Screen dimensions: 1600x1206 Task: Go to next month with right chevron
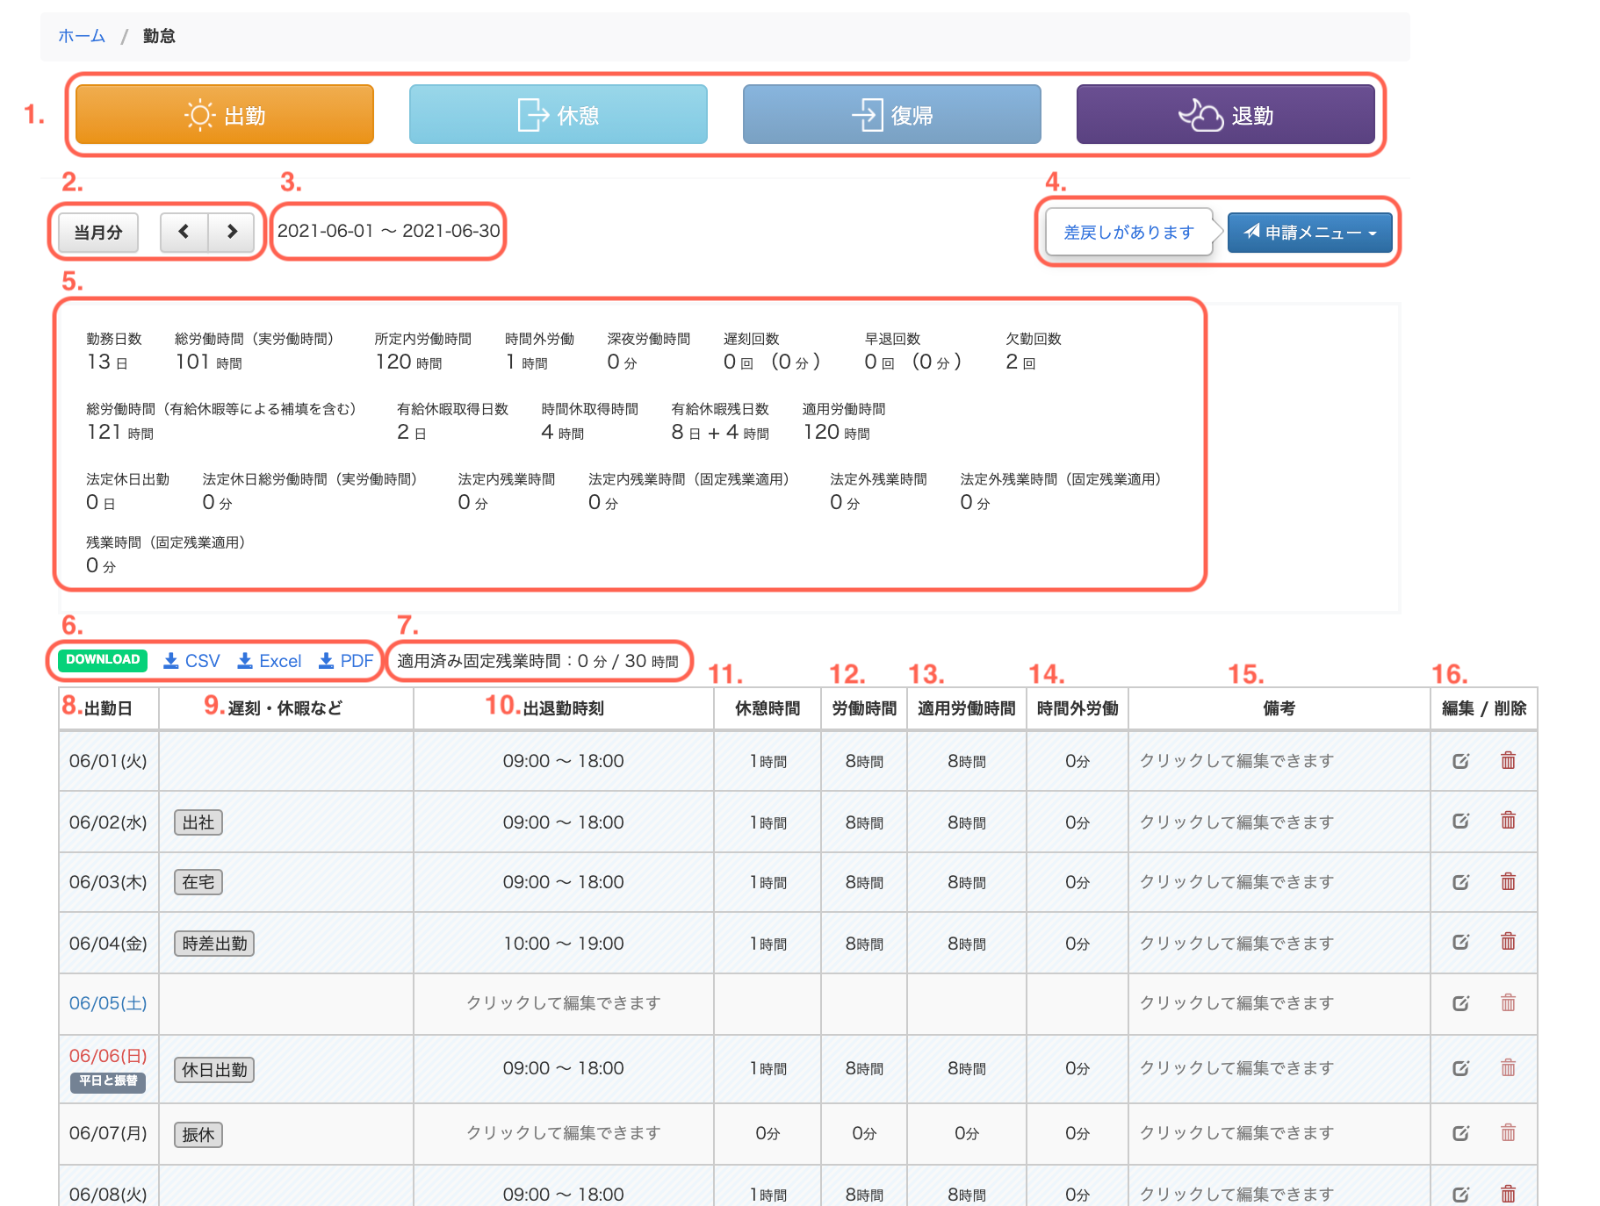232,232
